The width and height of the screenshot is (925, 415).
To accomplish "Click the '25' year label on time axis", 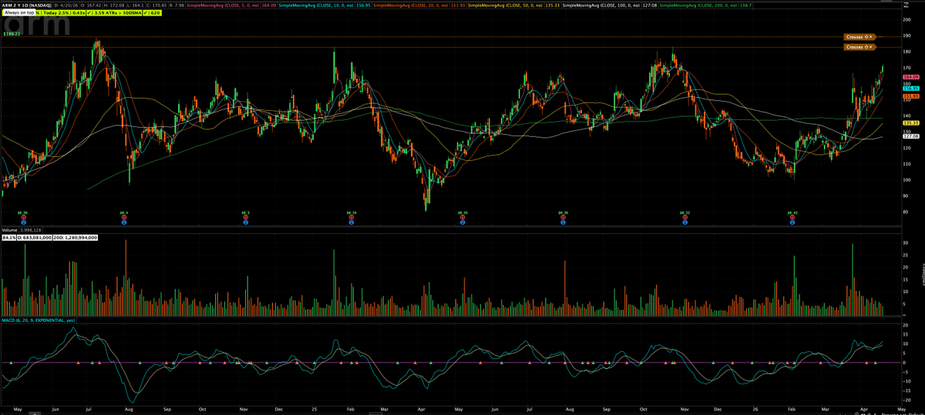I will click(x=316, y=409).
